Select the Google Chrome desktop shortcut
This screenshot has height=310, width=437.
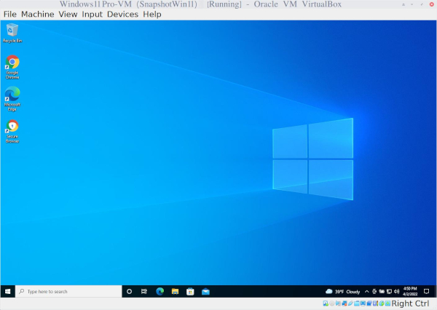(x=12, y=64)
